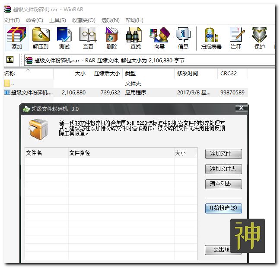Click the WinRAR title bar books icon
The height and width of the screenshot is (268, 280).
coord(8,9)
